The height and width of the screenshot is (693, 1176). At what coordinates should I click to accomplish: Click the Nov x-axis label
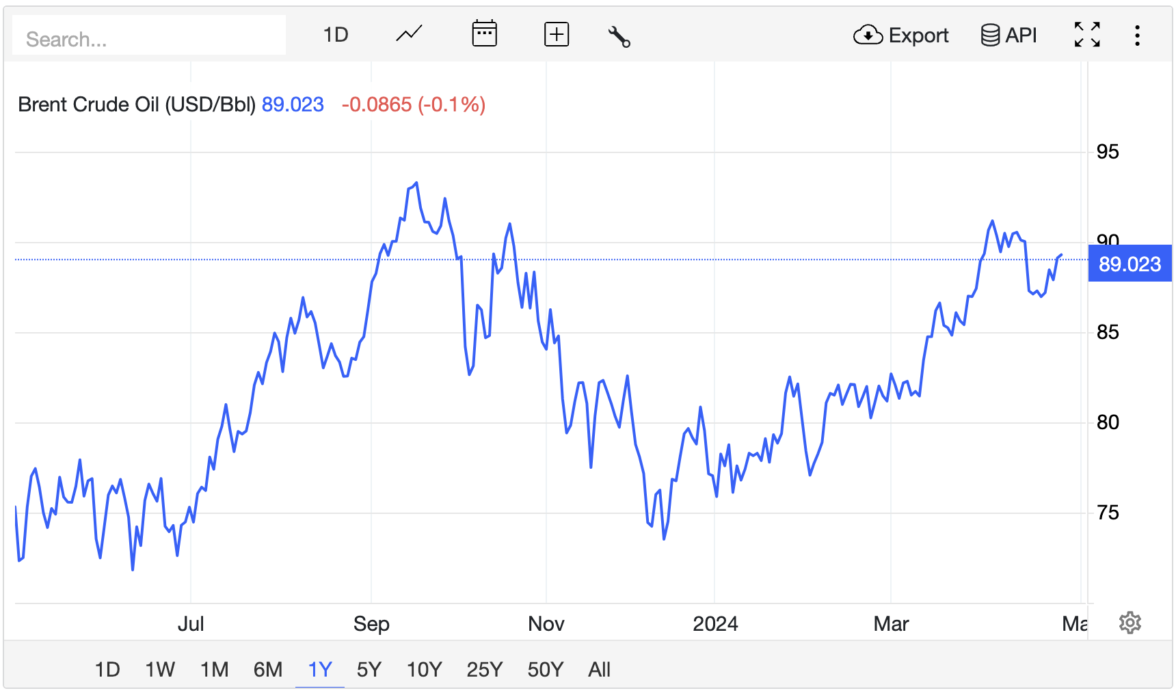tap(546, 623)
